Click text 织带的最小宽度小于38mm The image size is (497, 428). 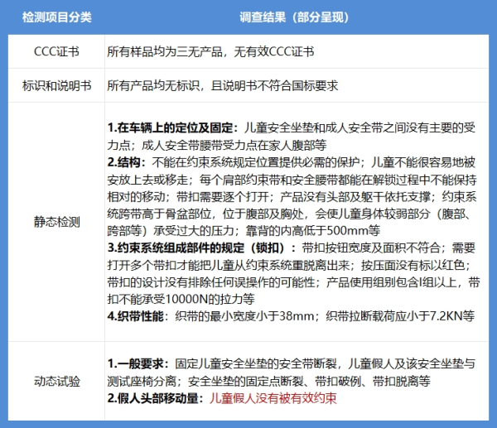click(x=244, y=316)
